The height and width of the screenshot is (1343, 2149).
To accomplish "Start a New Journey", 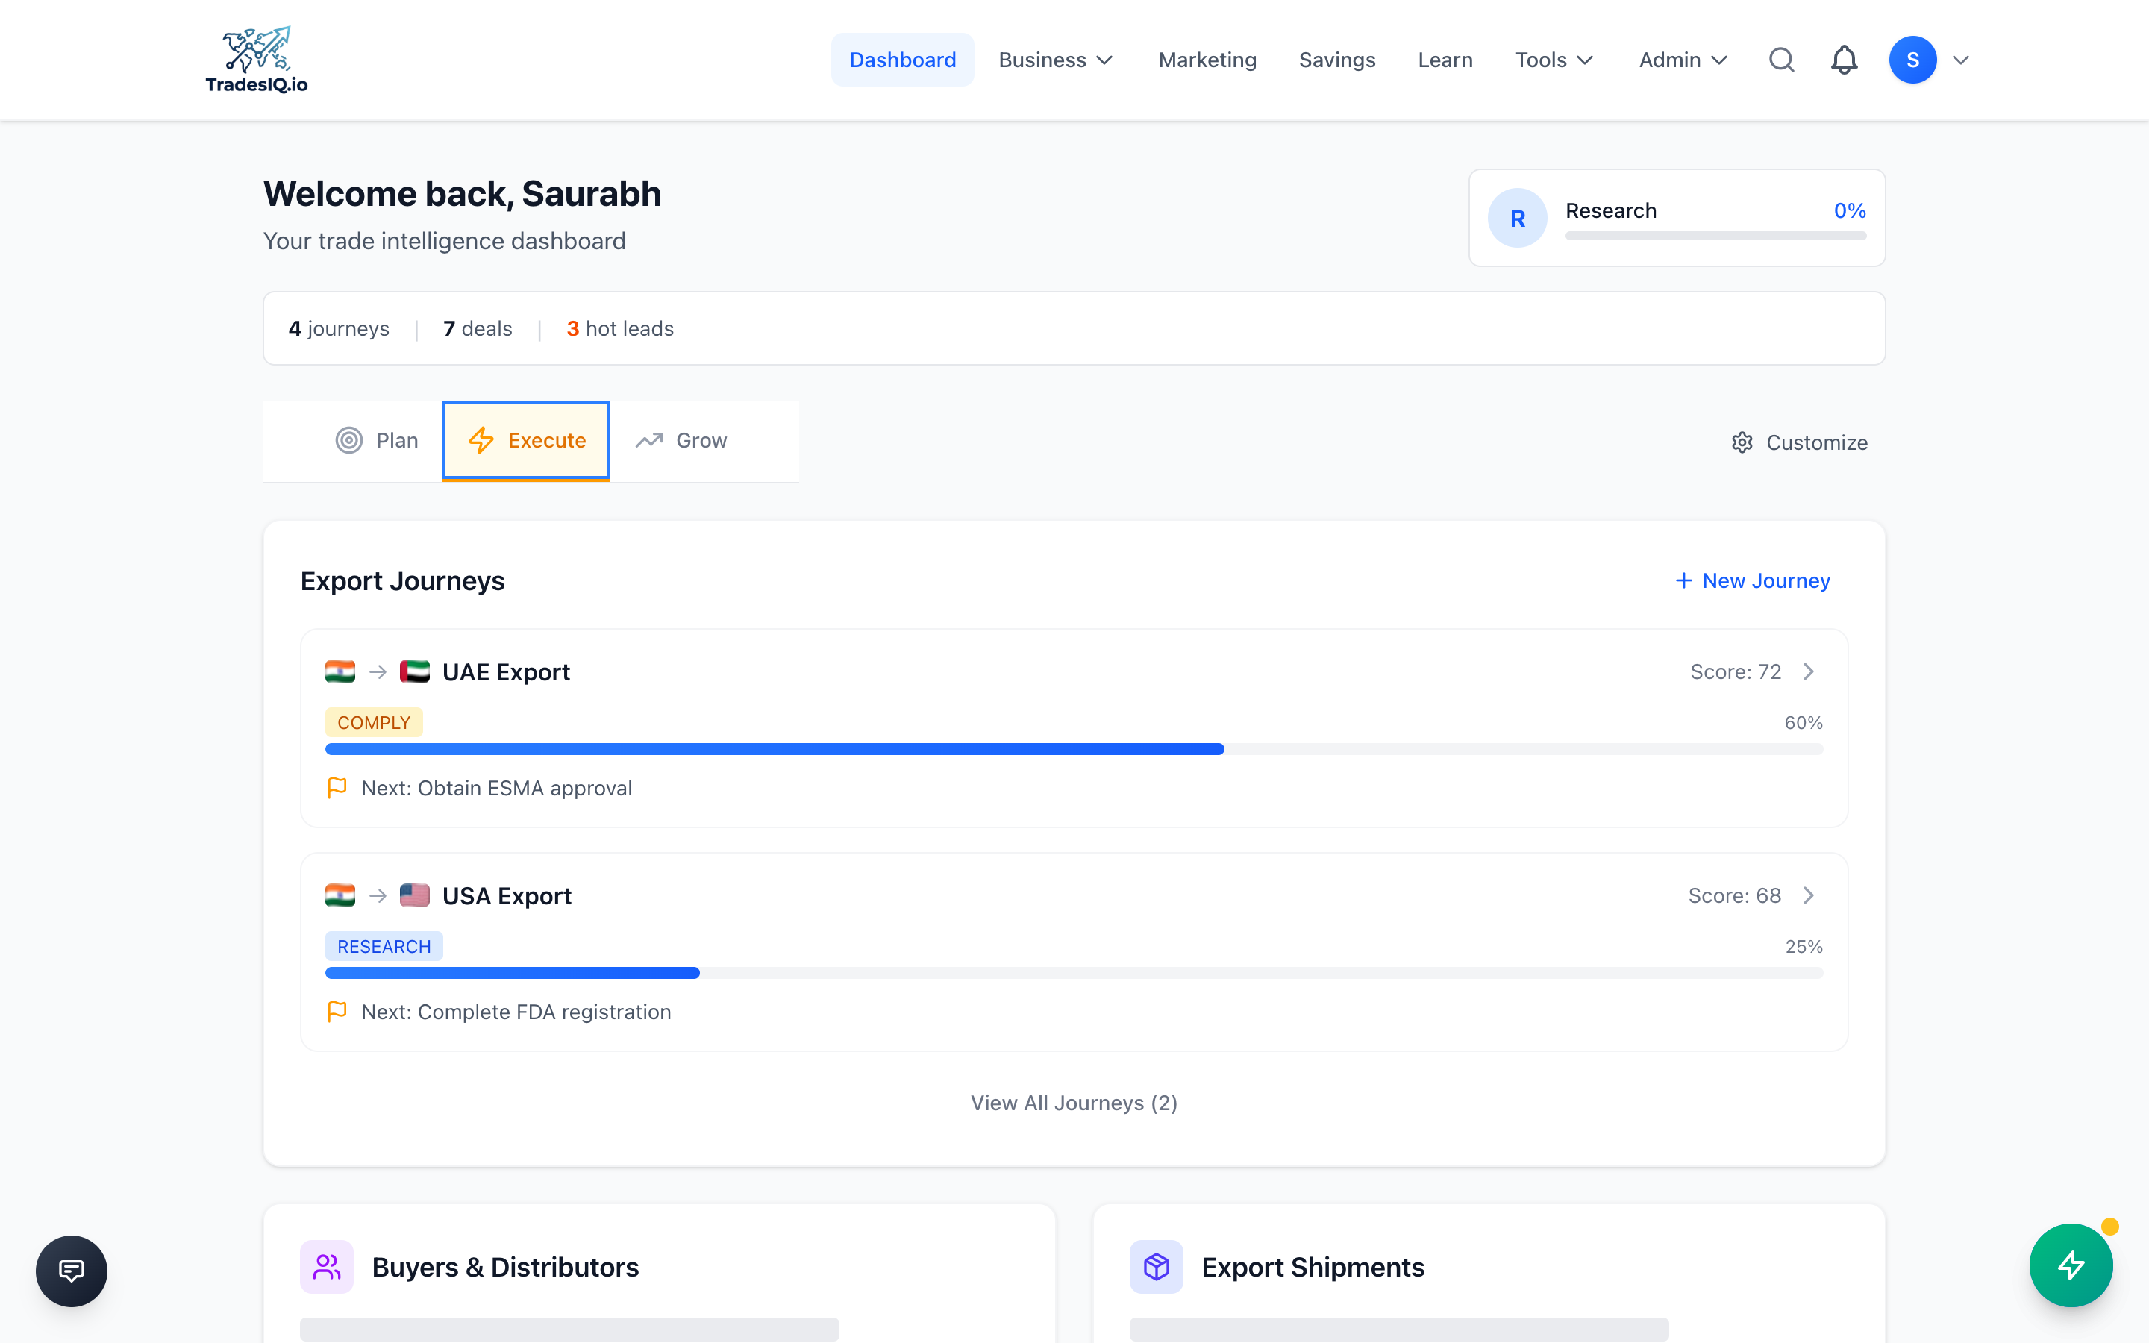I will (1752, 581).
